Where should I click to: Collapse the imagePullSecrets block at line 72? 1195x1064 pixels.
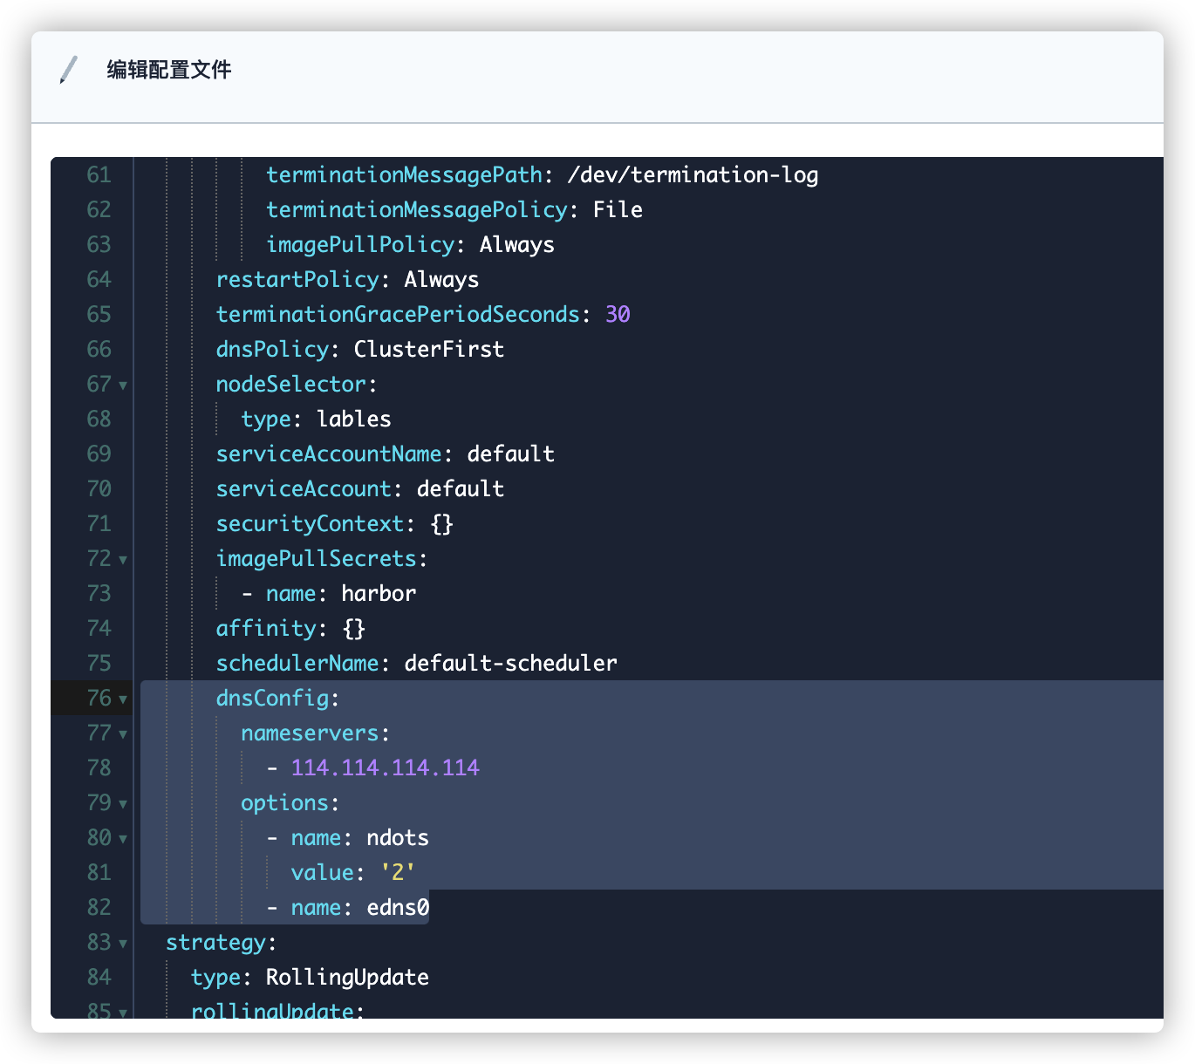click(123, 560)
